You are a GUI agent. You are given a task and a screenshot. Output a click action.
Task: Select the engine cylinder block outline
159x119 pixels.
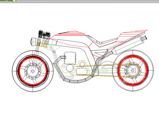(70, 58)
